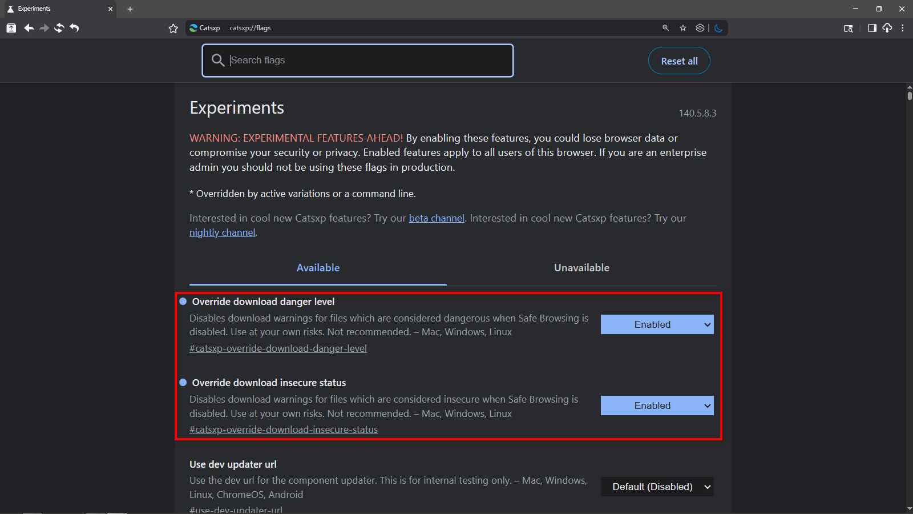Restore down the browser window
Viewport: 913px width, 514px height.
[x=879, y=9]
